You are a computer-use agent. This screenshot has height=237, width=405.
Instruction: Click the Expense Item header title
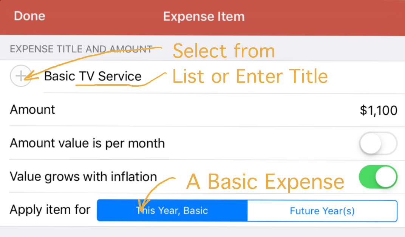[x=204, y=17]
